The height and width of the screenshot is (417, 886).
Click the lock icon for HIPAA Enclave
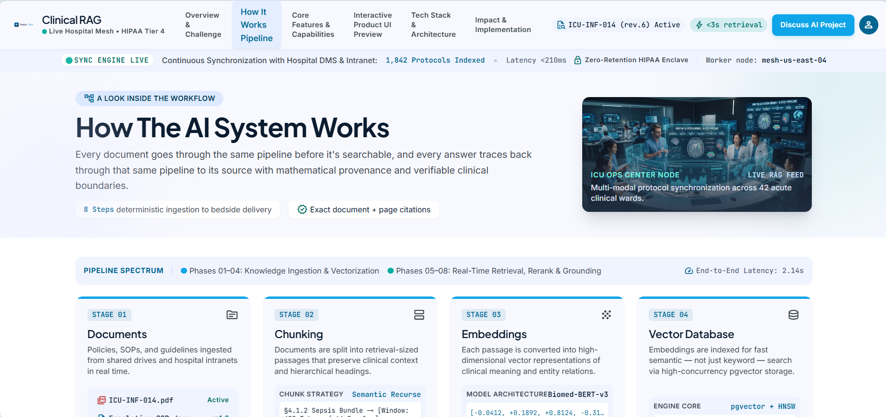click(577, 60)
